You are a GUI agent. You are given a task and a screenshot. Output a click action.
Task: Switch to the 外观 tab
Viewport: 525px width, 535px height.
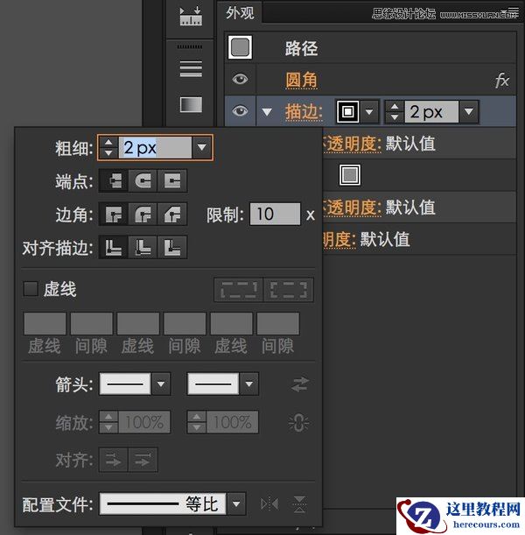click(x=240, y=13)
